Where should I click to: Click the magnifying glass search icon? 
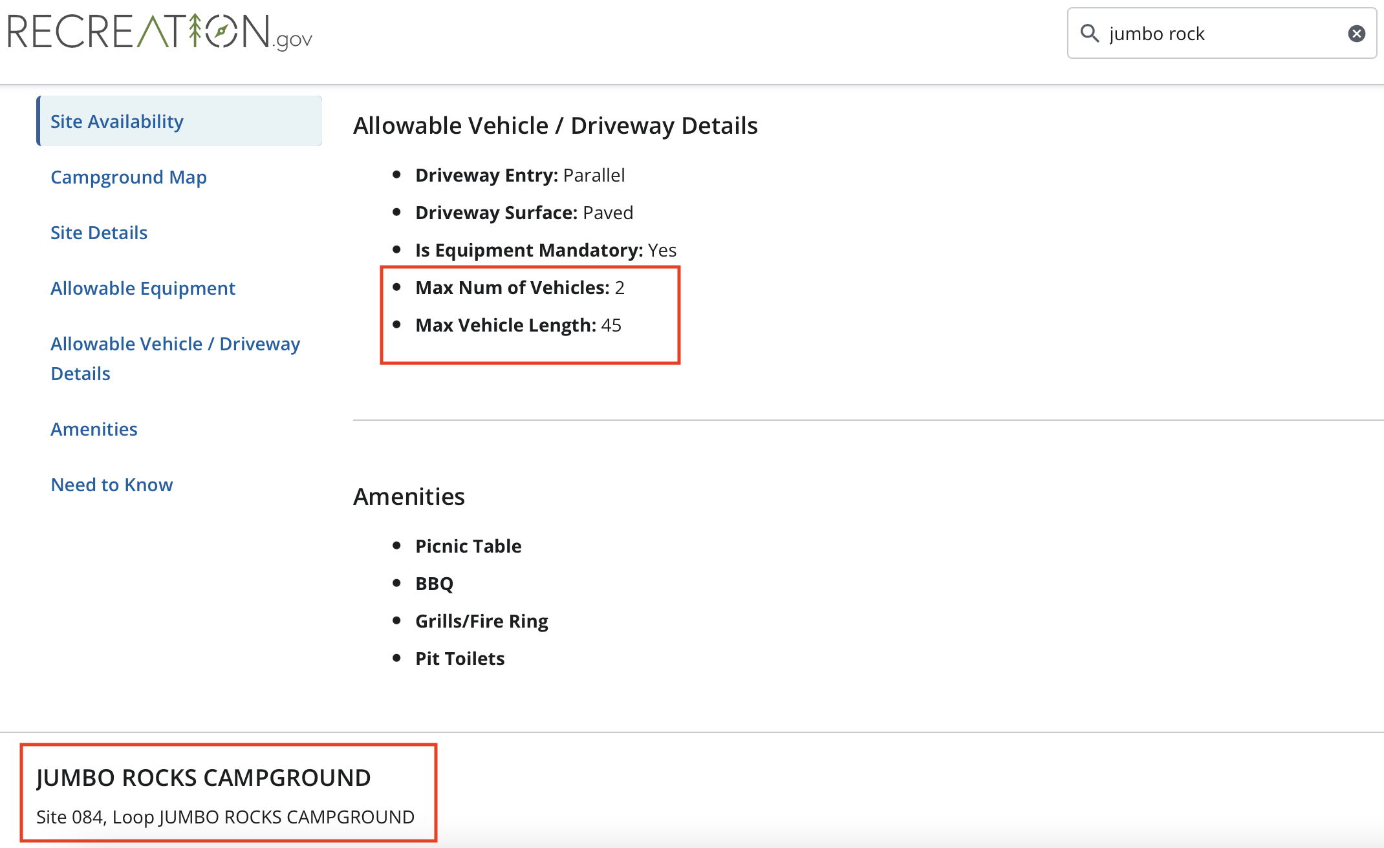pyautogui.click(x=1090, y=34)
